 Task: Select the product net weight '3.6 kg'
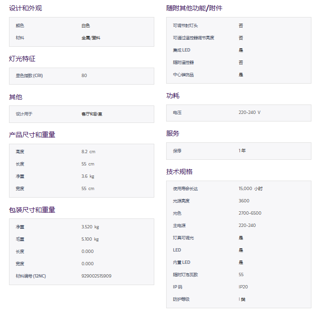tap(88, 176)
